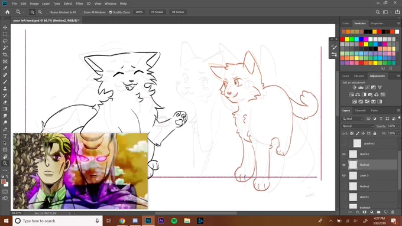Click the Fill Screen button
Viewport: 402px width, 226px height.
(x=178, y=12)
